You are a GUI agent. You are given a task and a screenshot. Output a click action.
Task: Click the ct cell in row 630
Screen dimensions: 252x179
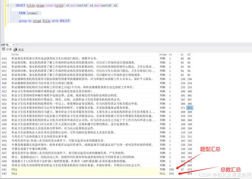[170, 124]
